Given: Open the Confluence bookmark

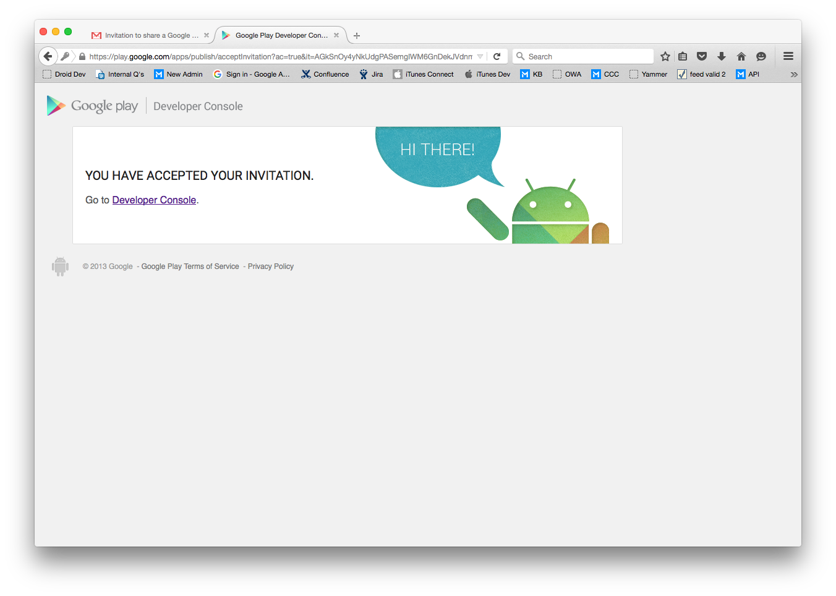Looking at the screenshot, I should [x=325, y=74].
